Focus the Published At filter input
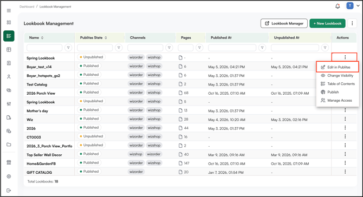Viewport: 363px width, 197px height. [232, 48]
